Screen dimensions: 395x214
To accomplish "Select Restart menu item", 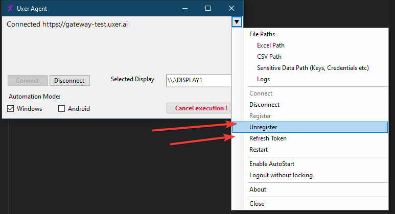I will pos(310,150).
